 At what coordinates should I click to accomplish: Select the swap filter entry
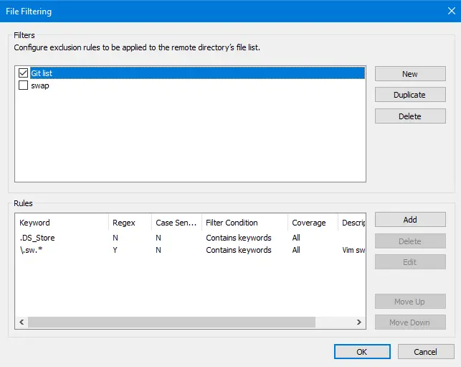pos(40,85)
